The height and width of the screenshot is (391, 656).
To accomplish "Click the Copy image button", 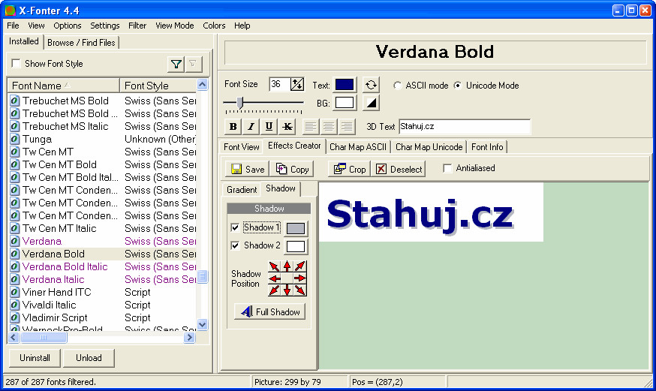I will point(292,169).
